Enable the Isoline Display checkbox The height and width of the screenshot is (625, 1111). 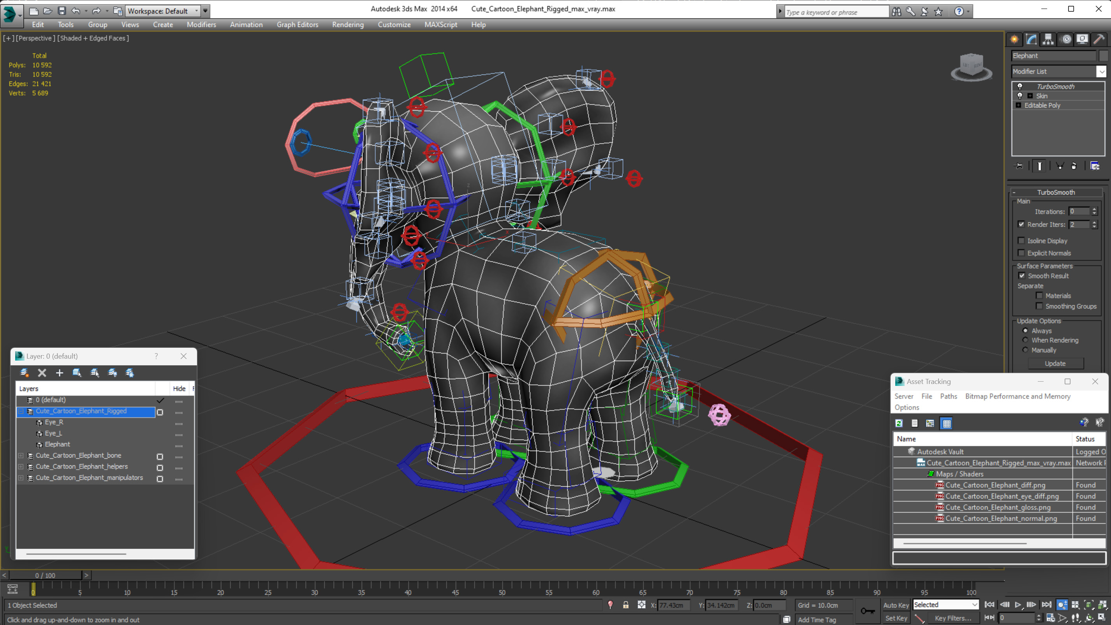pos(1021,240)
